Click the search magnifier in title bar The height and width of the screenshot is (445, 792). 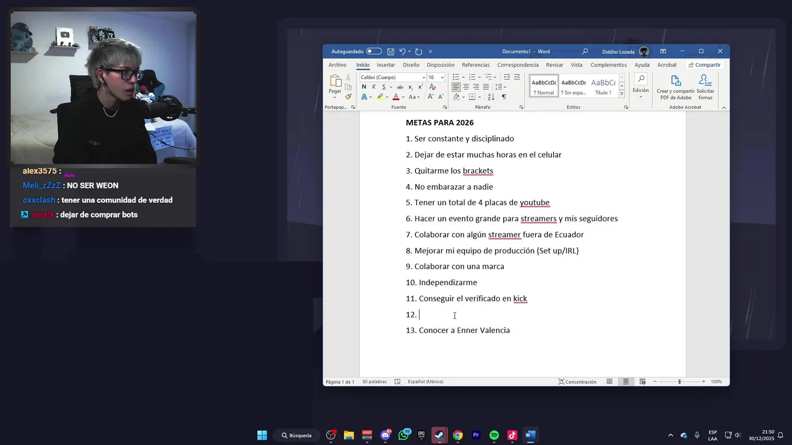coord(585,51)
